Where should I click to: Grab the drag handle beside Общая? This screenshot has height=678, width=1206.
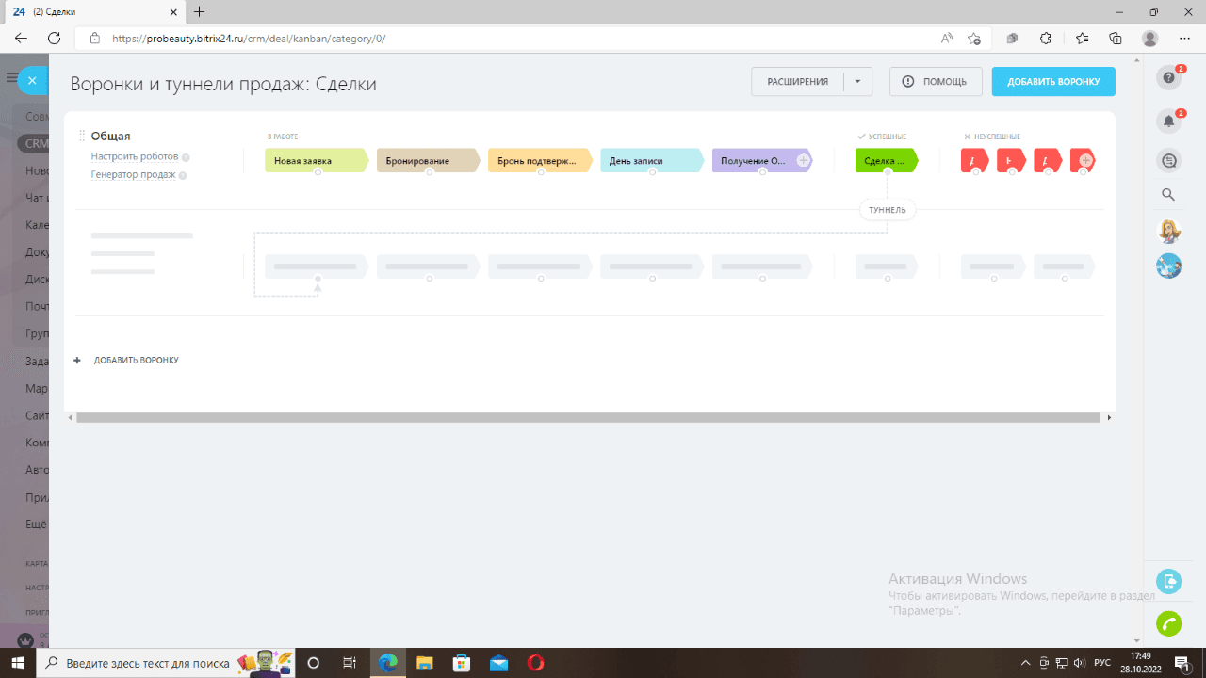click(82, 137)
